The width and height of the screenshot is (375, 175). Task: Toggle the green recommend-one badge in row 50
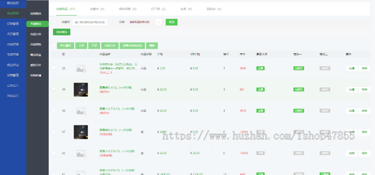[x=299, y=68]
